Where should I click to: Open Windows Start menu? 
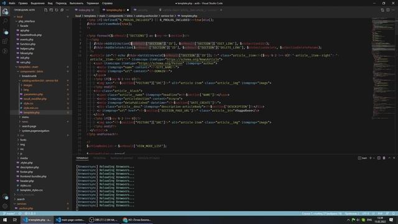click(x=5, y=220)
